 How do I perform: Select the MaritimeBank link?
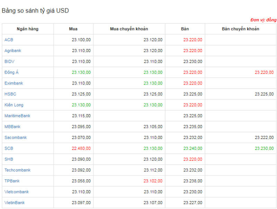click(x=17, y=116)
